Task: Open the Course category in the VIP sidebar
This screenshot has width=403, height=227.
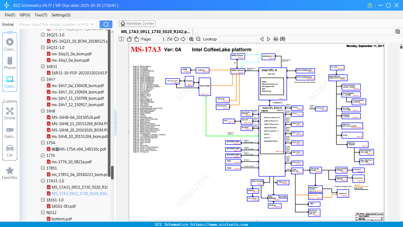Action: 10,44
